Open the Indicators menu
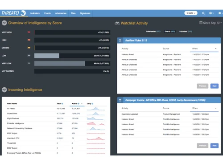This screenshot has height=167, width=223. 35,13
